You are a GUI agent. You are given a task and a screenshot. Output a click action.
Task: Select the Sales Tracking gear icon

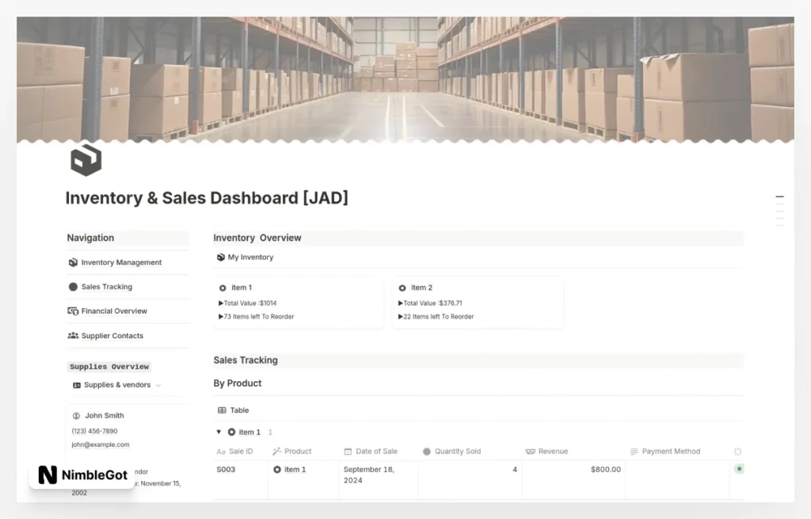point(74,287)
